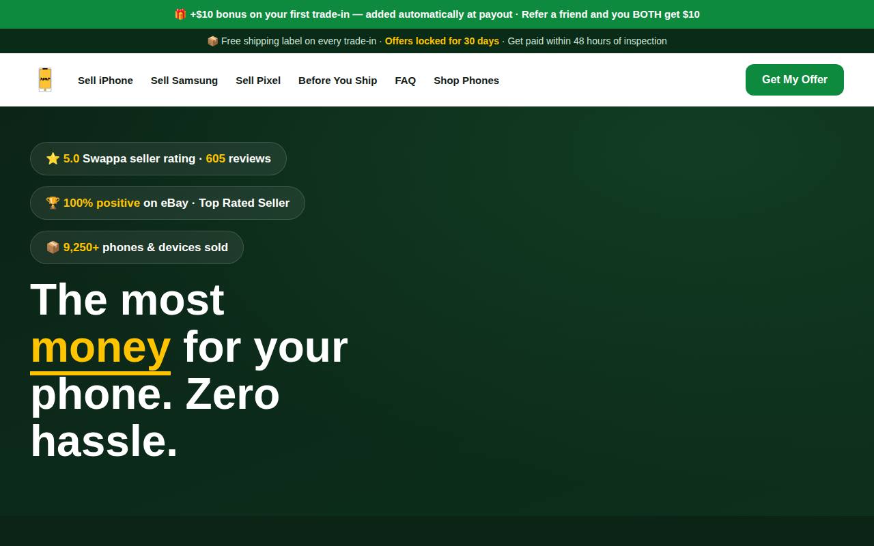Click the box icon in phones sold badge

(53, 247)
